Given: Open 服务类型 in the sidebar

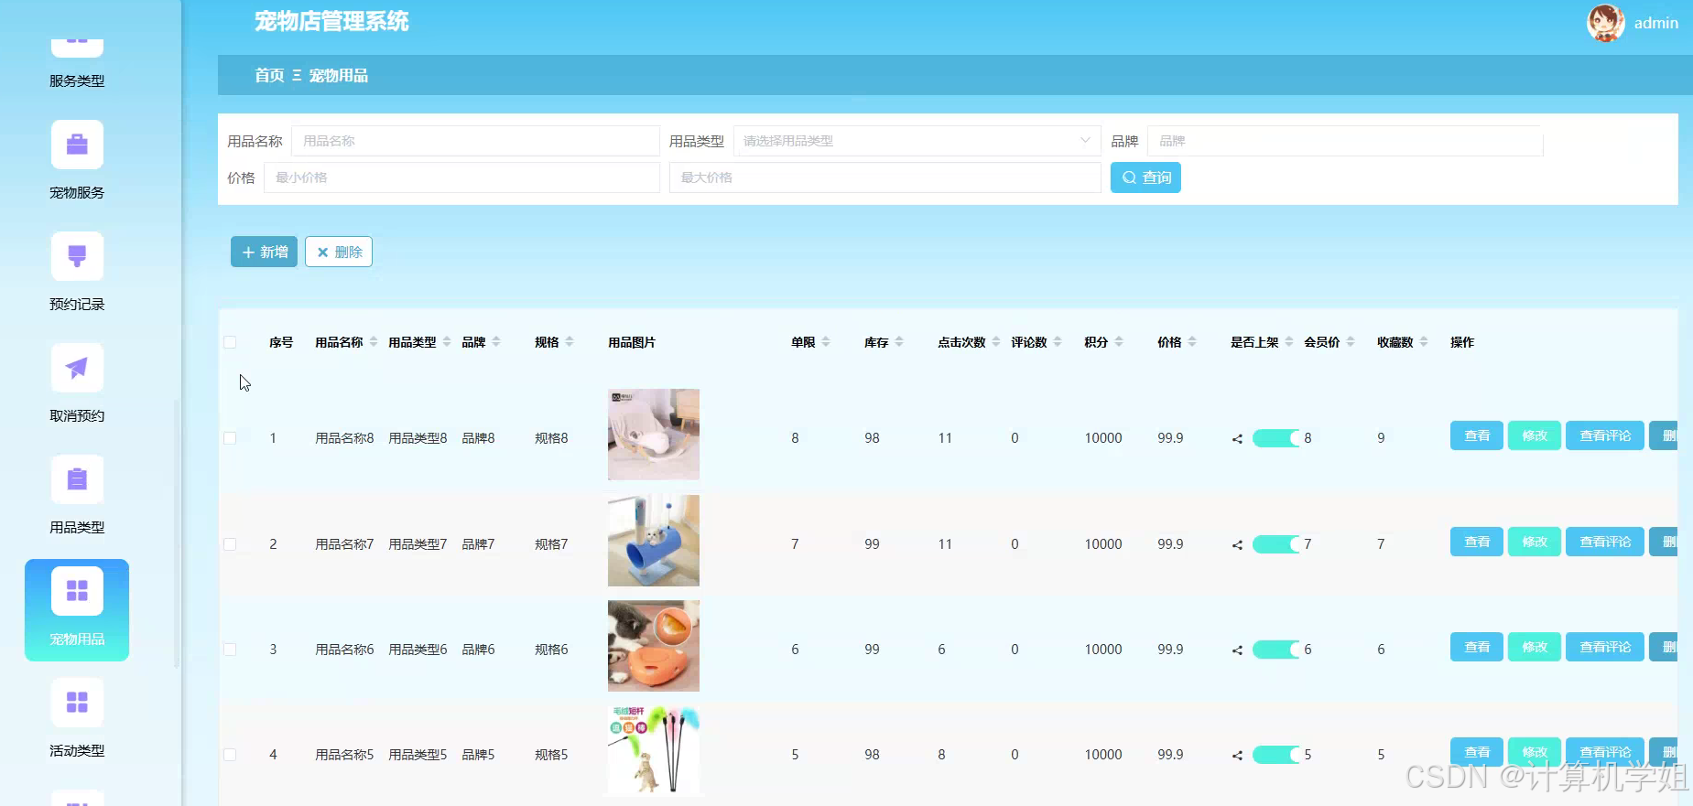Looking at the screenshot, I should point(77,81).
